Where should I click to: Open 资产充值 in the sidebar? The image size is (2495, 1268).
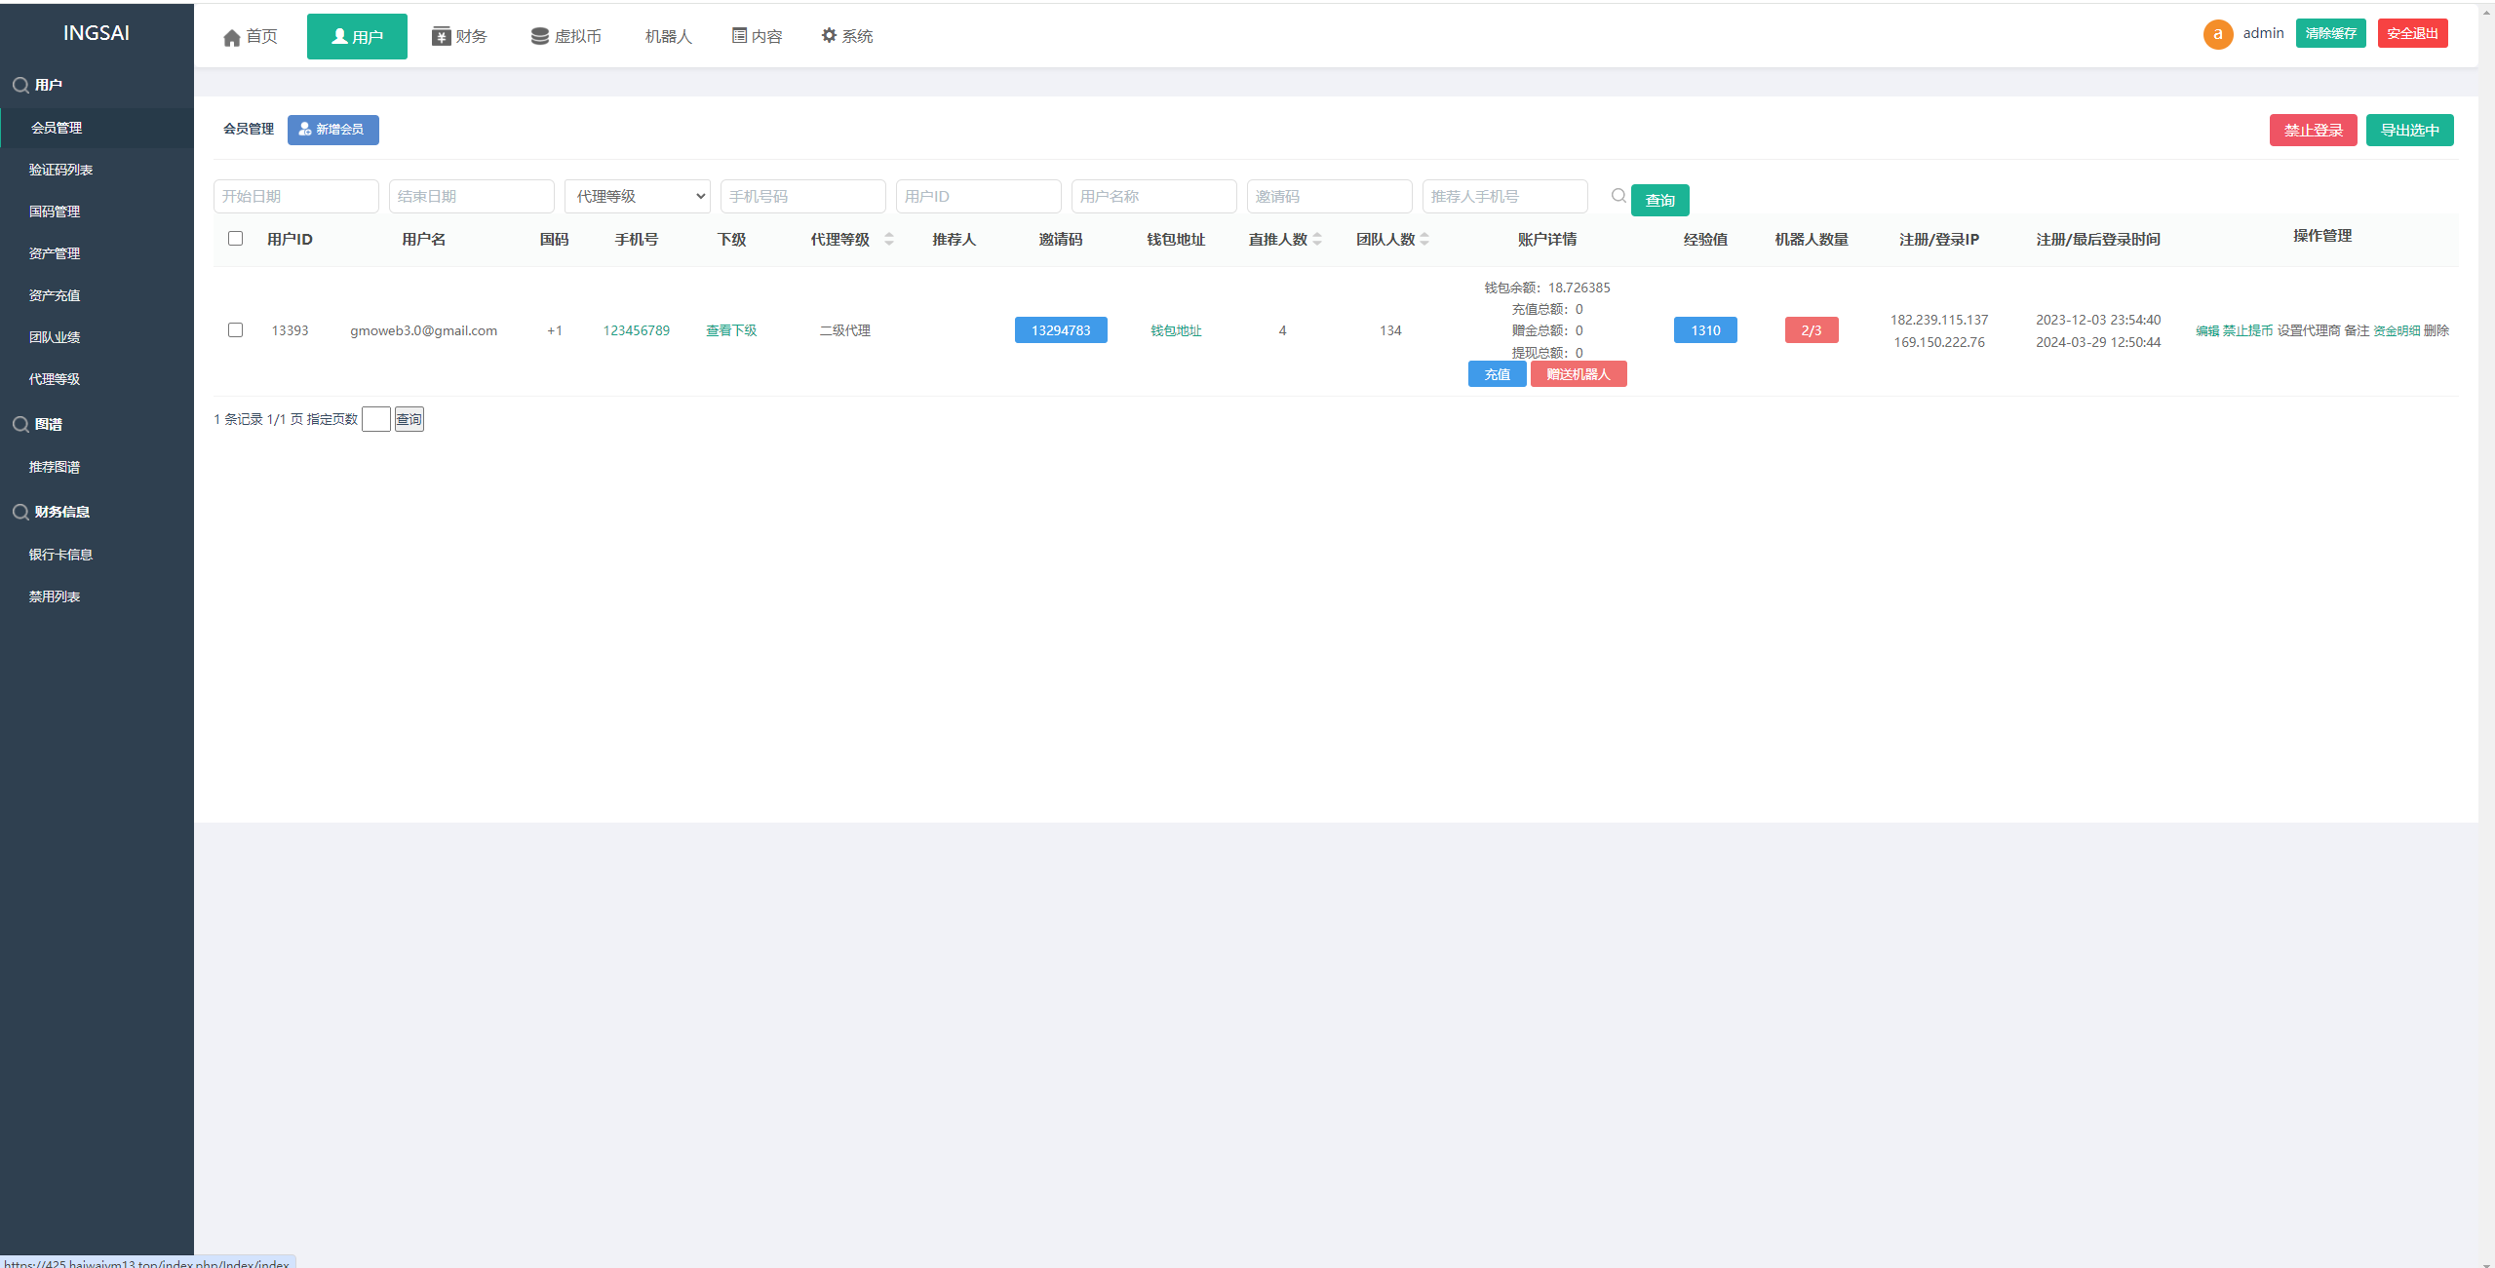click(55, 295)
